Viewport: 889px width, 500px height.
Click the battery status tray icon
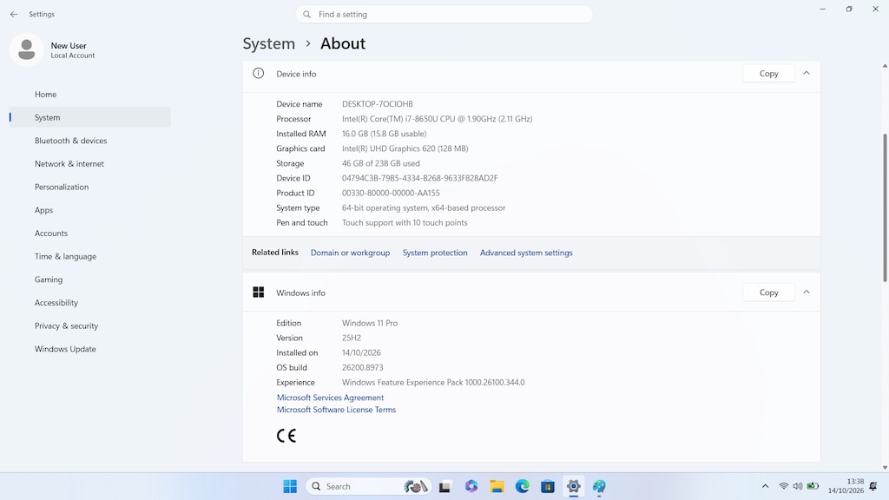[x=813, y=486]
